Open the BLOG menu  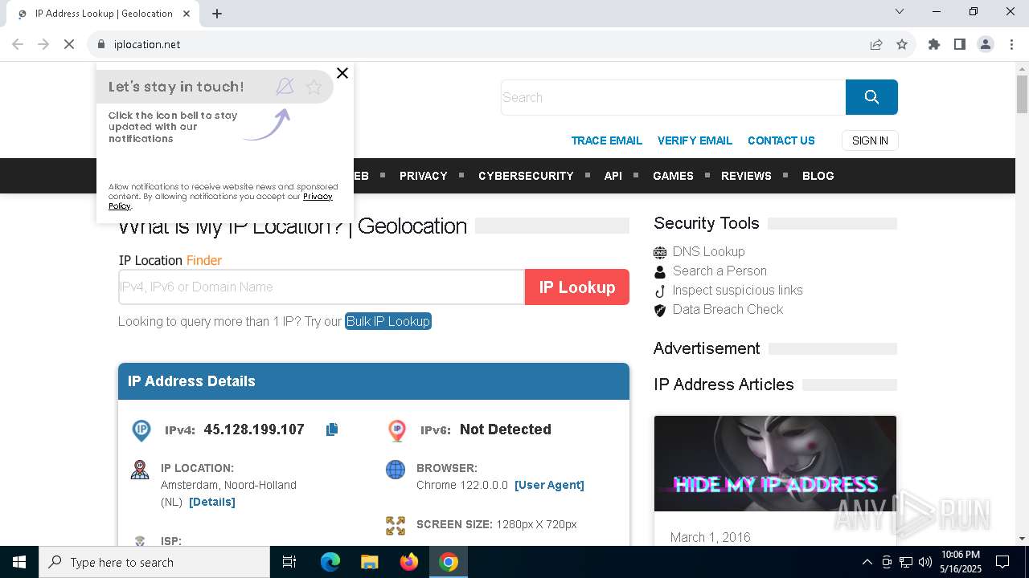click(x=818, y=176)
